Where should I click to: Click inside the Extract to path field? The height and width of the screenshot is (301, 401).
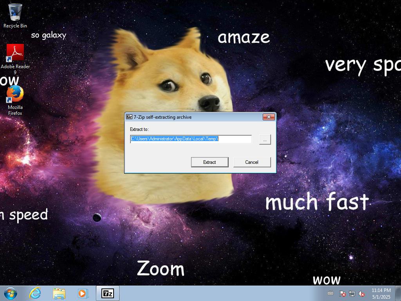point(191,139)
